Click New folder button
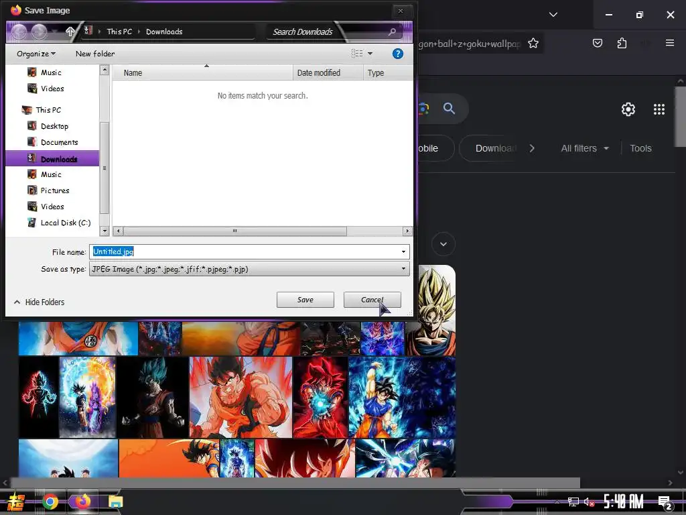Screen dimensions: 686x515 (95, 54)
